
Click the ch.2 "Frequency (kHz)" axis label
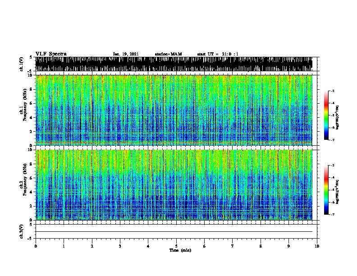point(25,179)
